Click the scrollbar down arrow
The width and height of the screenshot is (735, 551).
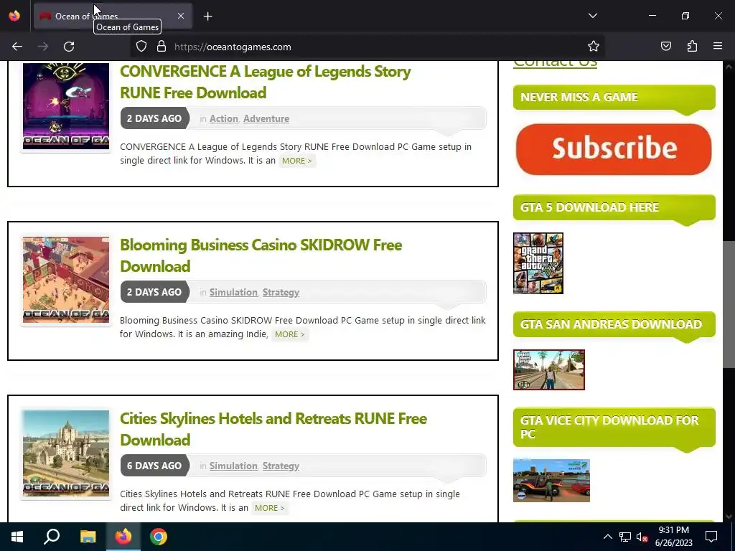coord(729,517)
